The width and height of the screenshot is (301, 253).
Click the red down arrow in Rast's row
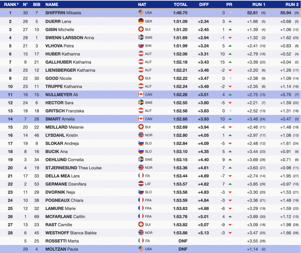pyautogui.click(x=230, y=225)
